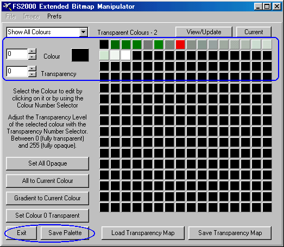Select the red palette swatch

click(x=180, y=45)
